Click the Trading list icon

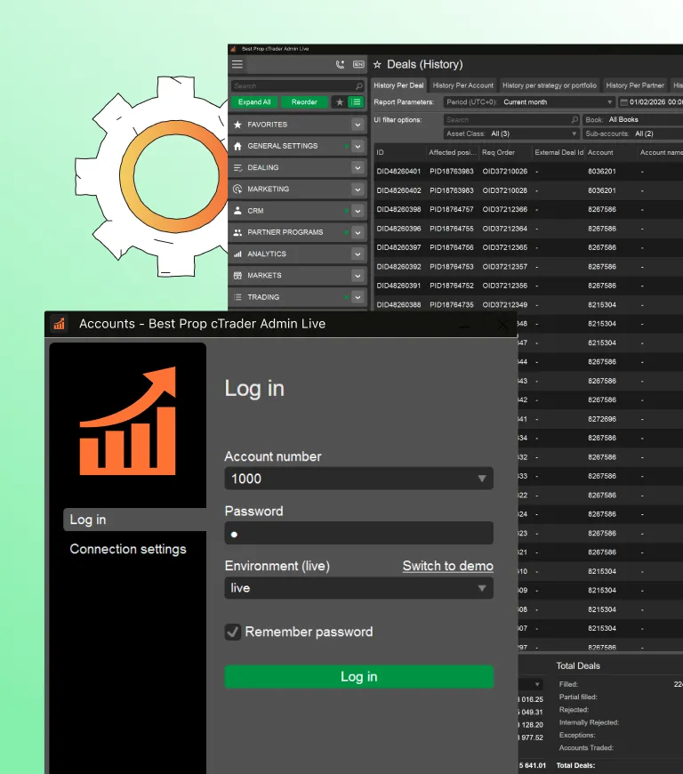237,297
